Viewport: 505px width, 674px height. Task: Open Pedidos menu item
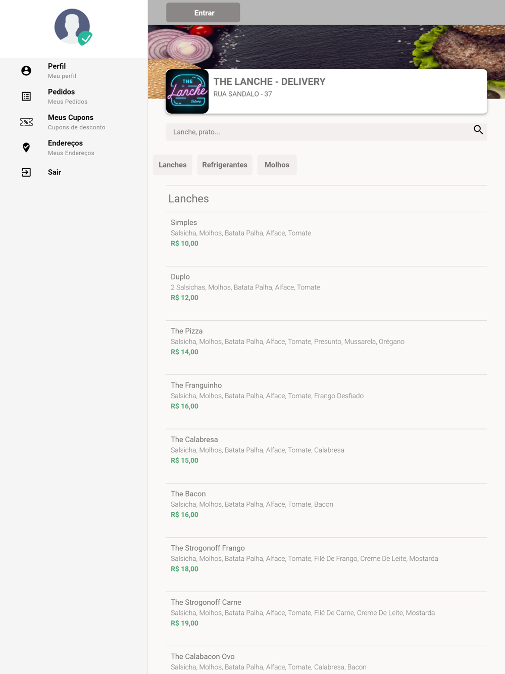(74, 96)
